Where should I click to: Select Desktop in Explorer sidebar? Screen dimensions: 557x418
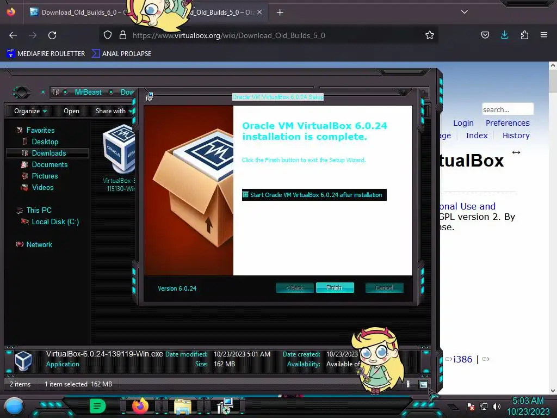[x=45, y=142]
